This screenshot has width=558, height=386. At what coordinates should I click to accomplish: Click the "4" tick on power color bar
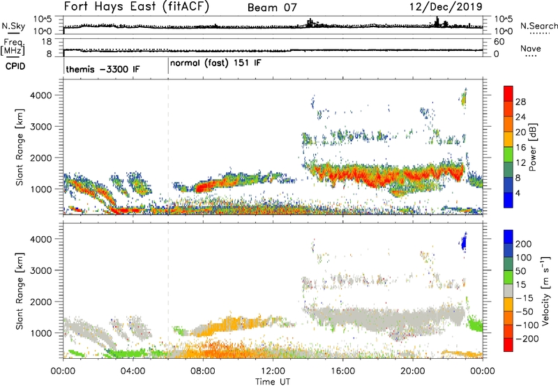point(518,193)
